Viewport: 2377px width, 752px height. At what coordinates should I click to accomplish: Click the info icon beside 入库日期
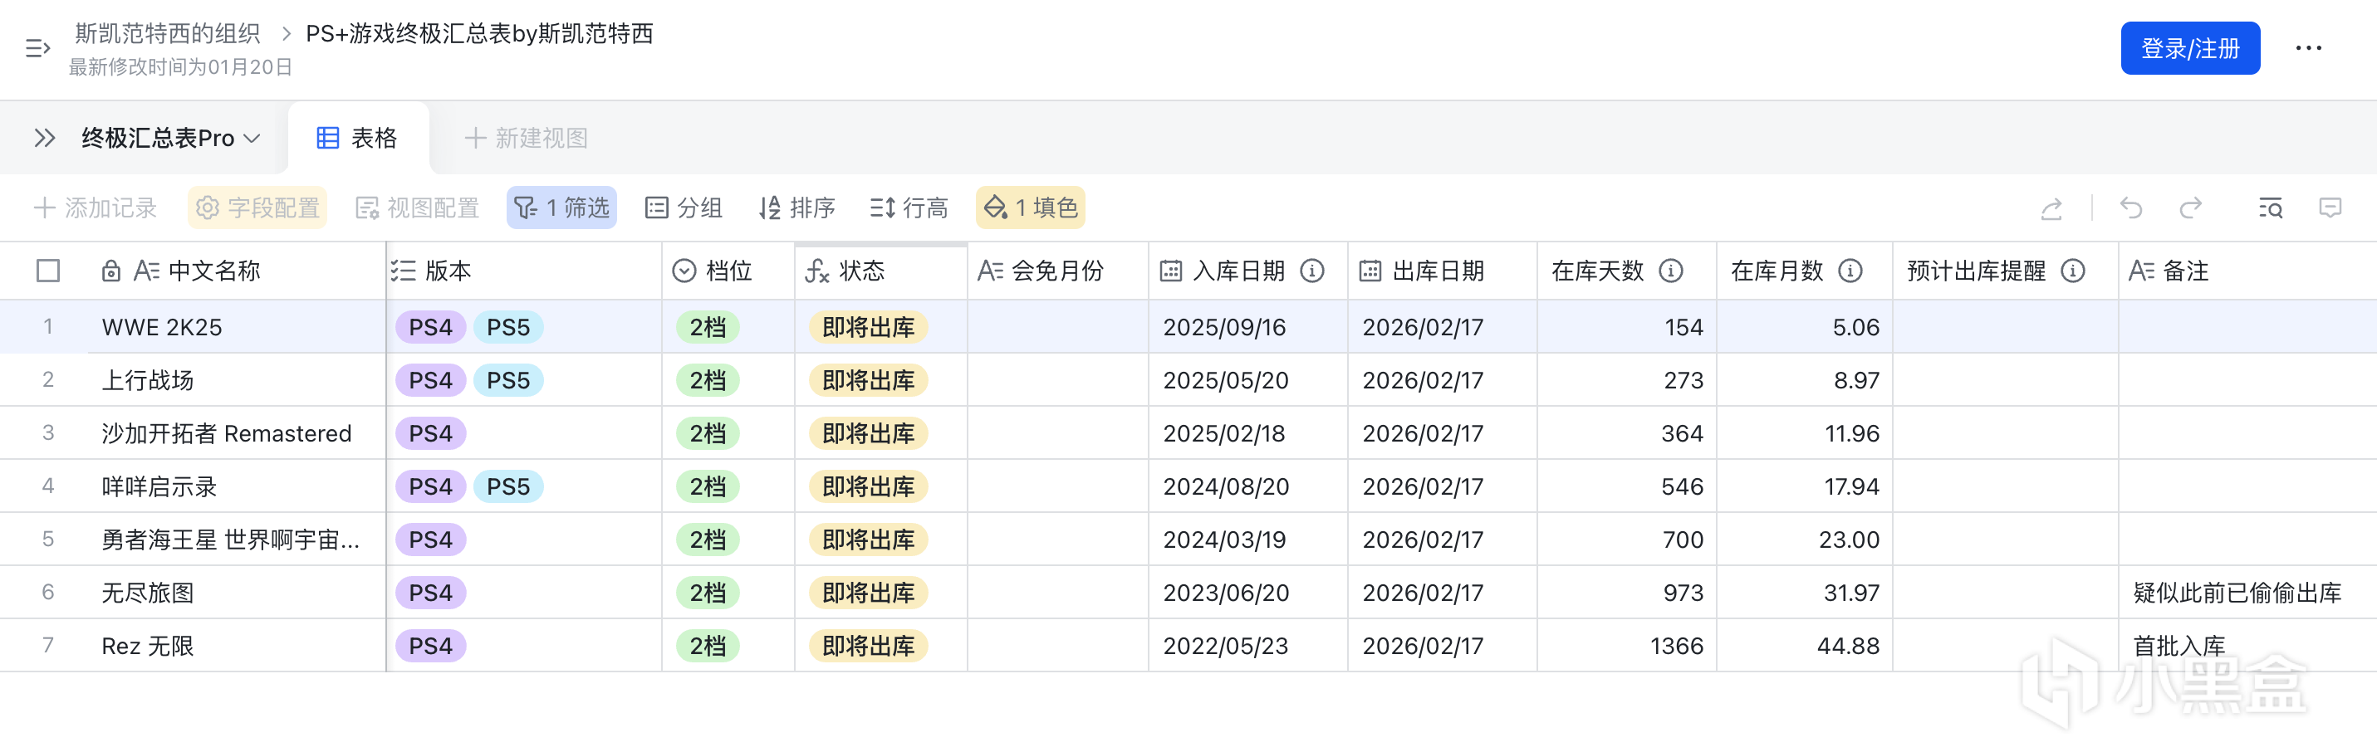point(1312,271)
